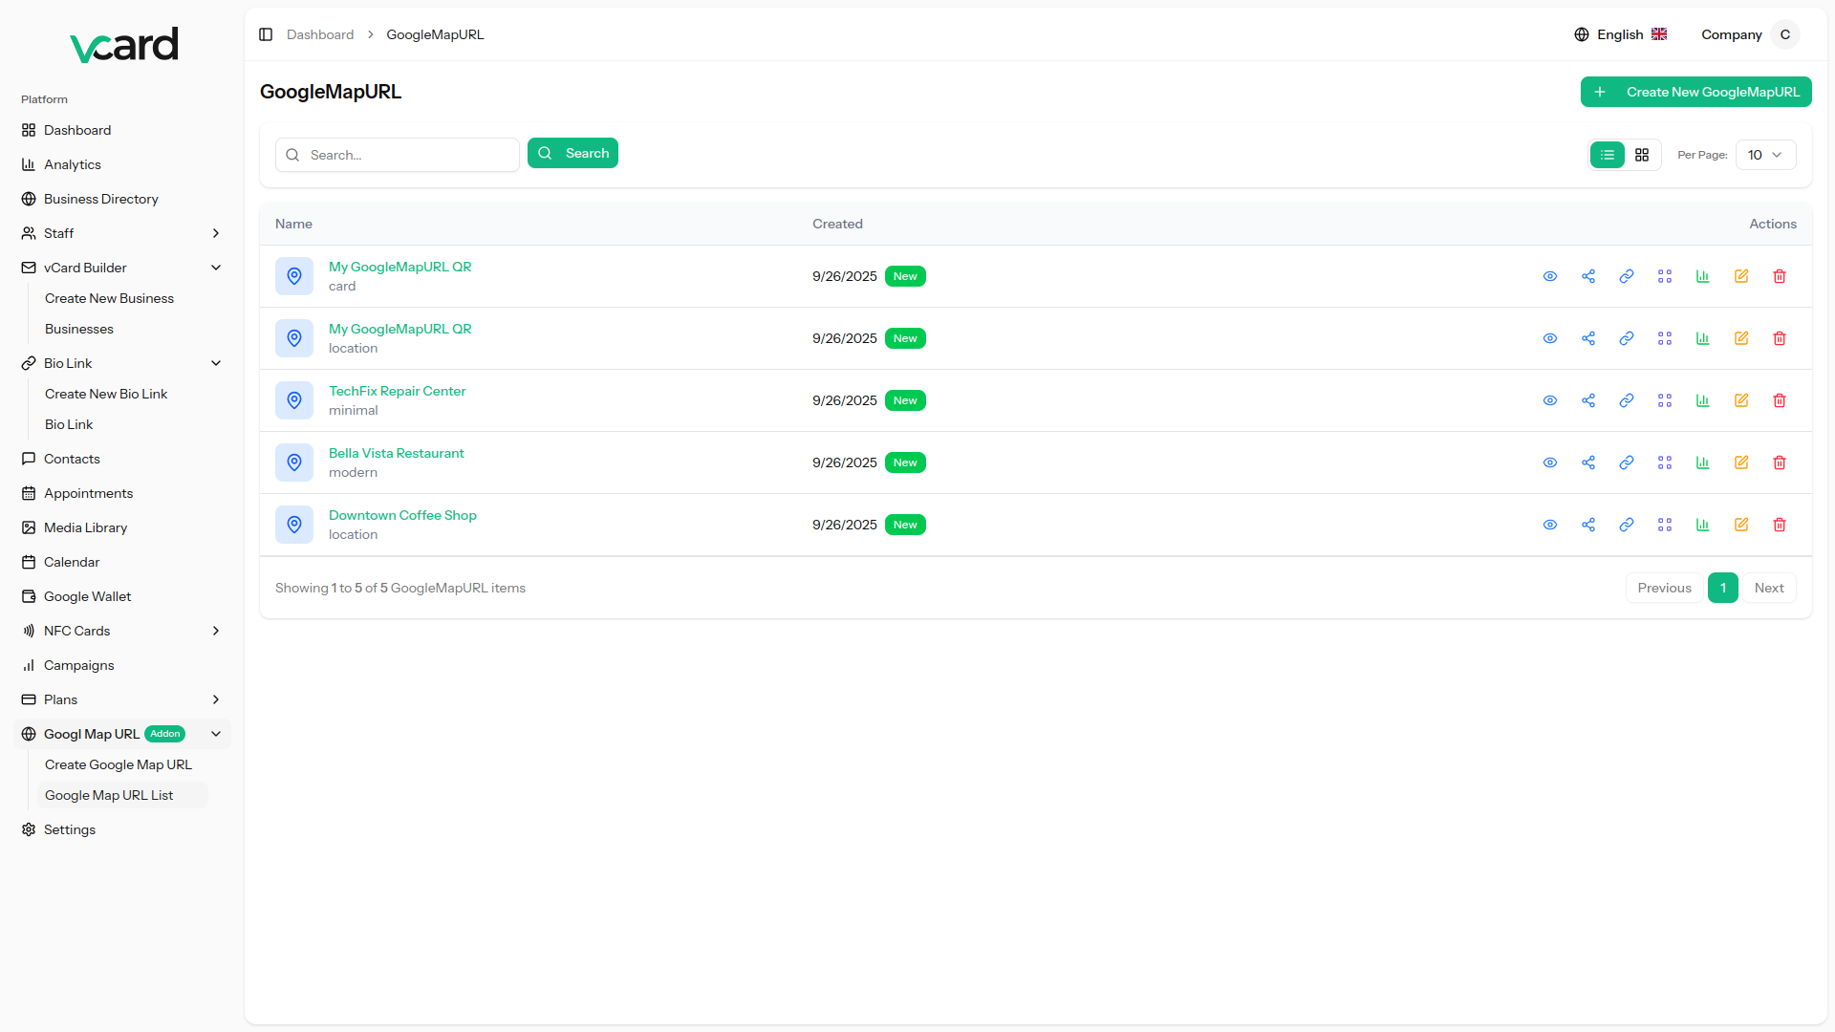Screen dimensions: 1835x1032
Task: Click the green Search button
Action: coord(572,153)
